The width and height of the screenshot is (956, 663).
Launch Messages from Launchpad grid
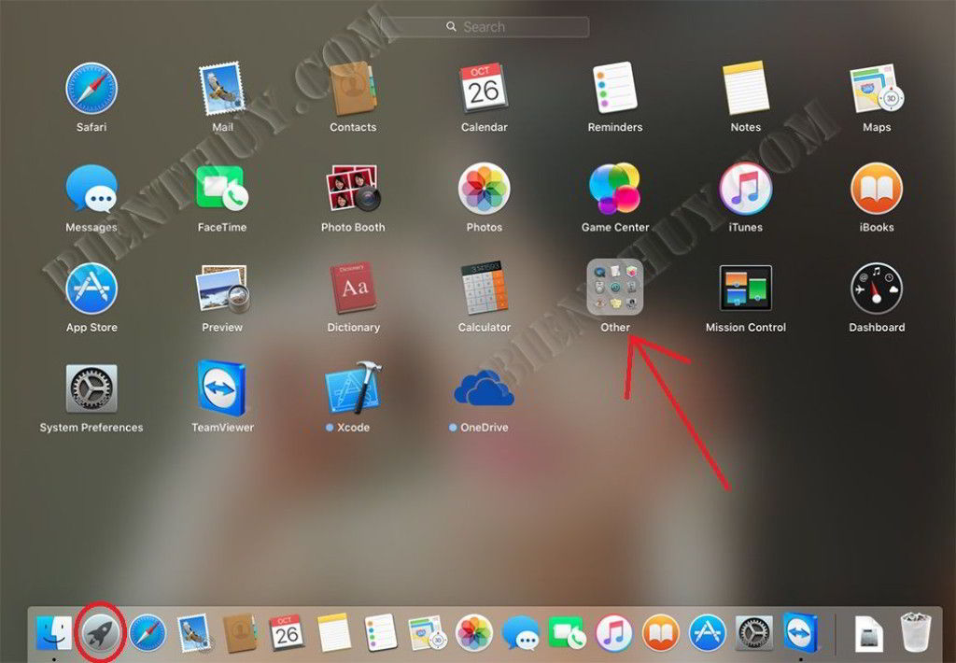[x=91, y=189]
